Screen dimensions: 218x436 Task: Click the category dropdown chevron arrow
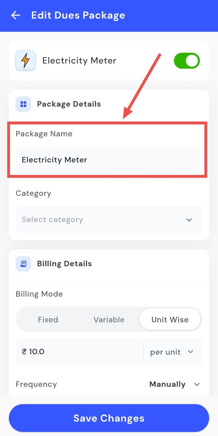pos(189,220)
